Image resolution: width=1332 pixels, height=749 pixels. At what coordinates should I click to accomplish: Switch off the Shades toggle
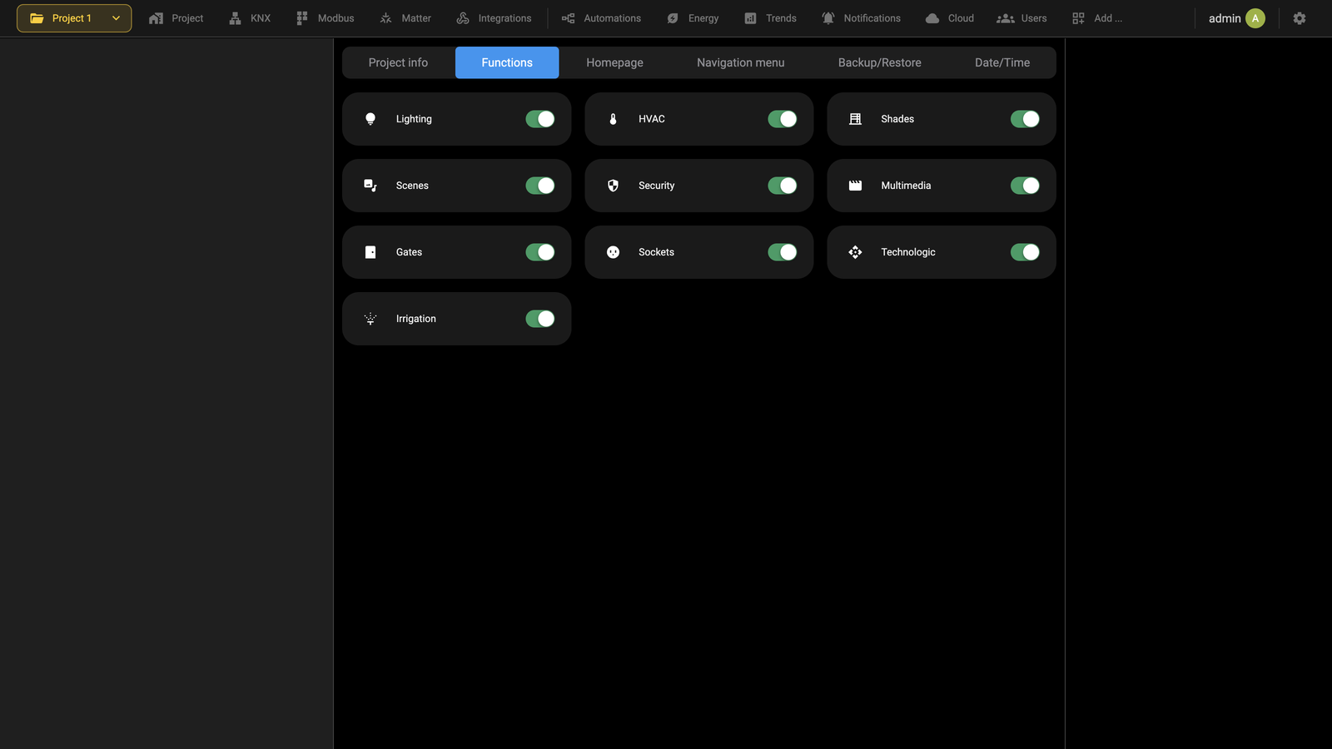point(1025,119)
